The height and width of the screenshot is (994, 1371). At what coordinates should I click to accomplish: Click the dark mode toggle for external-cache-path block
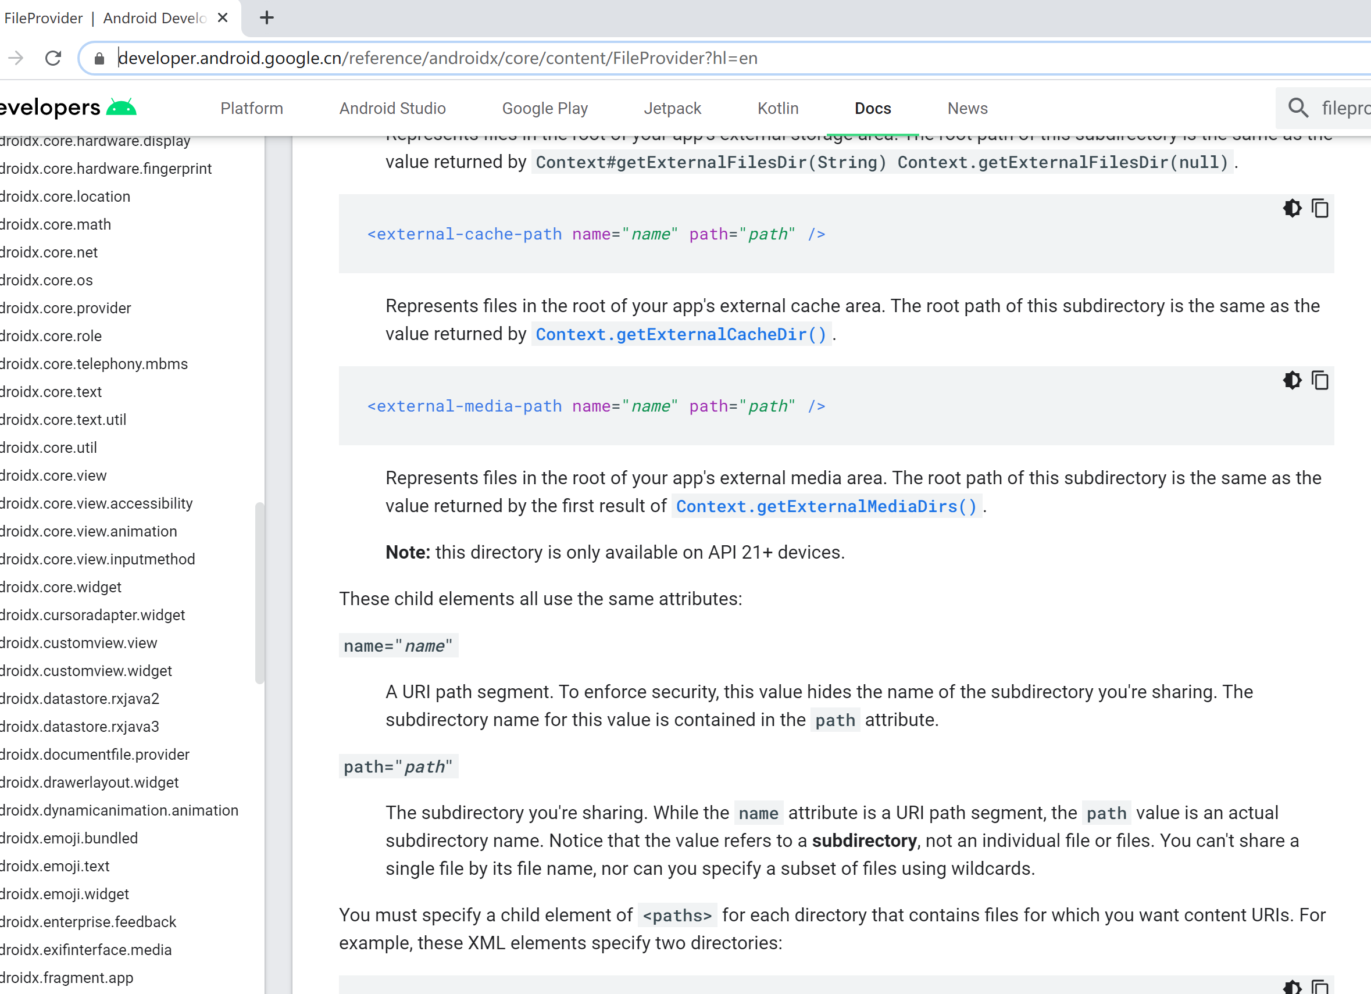(x=1293, y=209)
